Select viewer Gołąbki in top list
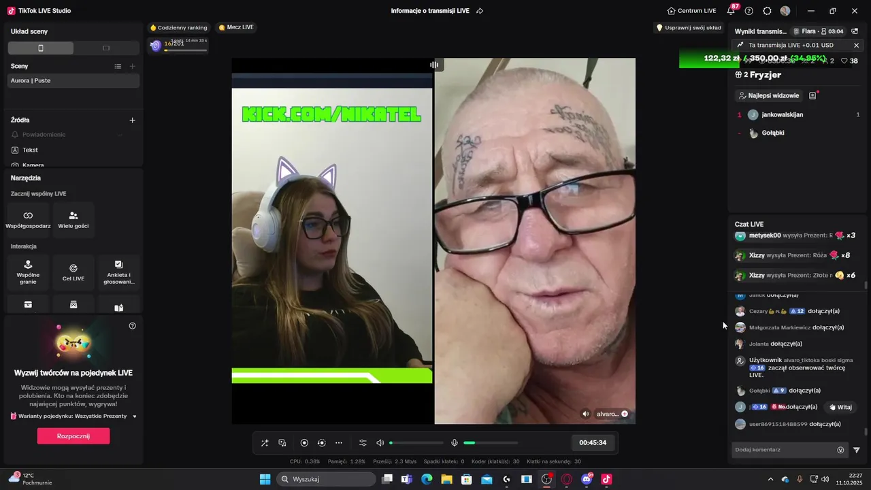The image size is (871, 490). tap(799, 133)
